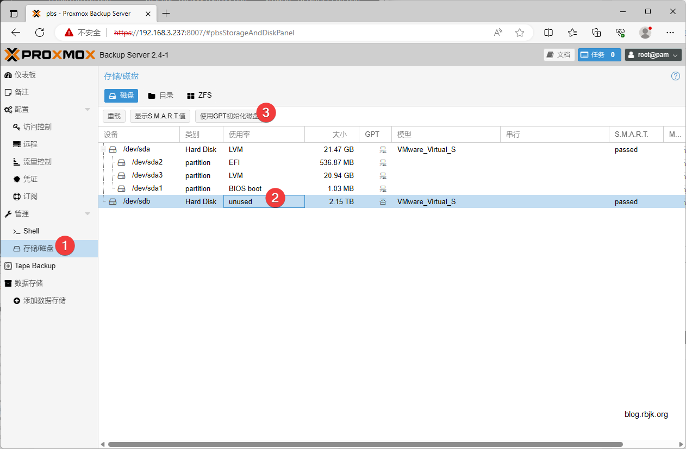Click the 显示S.M.A.R.T.值 button
This screenshot has width=686, height=449.
[x=160, y=116]
